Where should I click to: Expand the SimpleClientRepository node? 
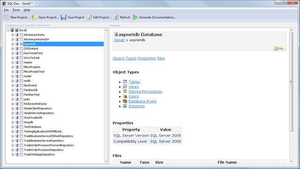(x=13, y=109)
